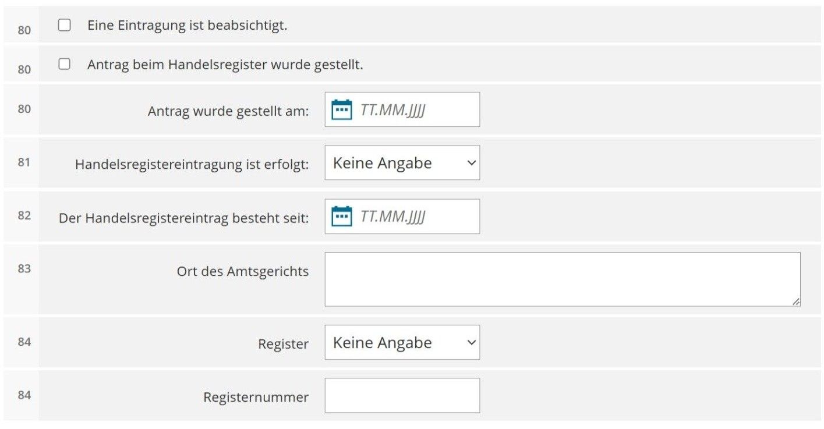Open calendar icon for Handelsregistereintrag besteht seit

coord(342,217)
